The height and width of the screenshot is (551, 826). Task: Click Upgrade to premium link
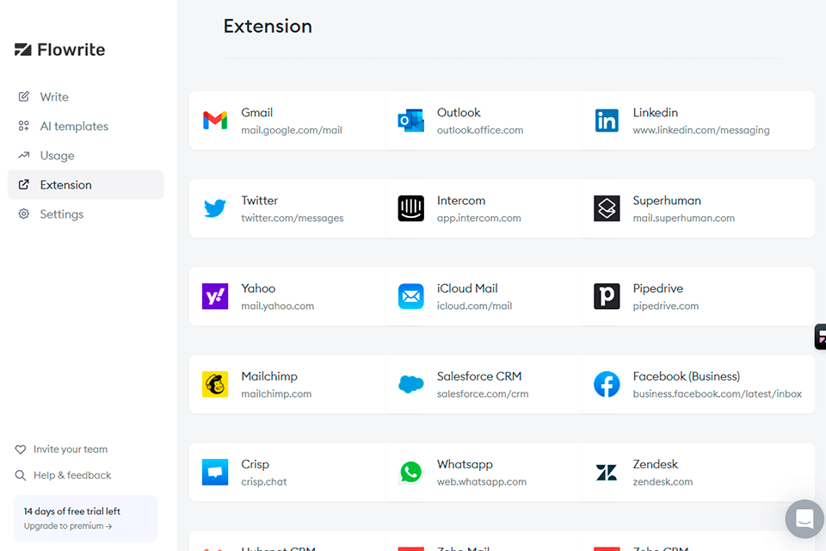click(67, 526)
